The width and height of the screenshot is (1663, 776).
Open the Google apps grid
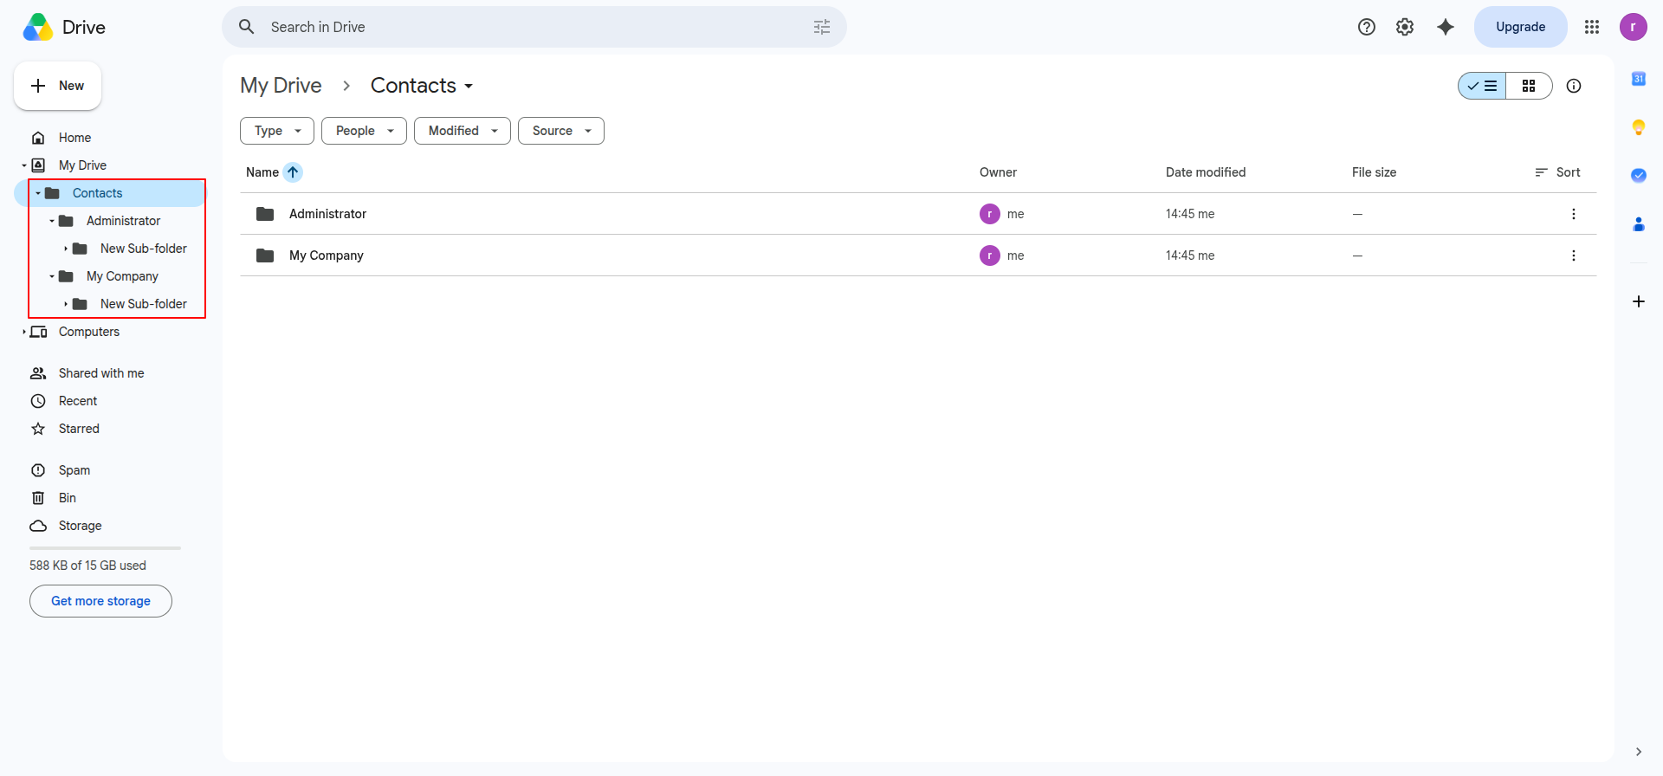click(x=1592, y=27)
